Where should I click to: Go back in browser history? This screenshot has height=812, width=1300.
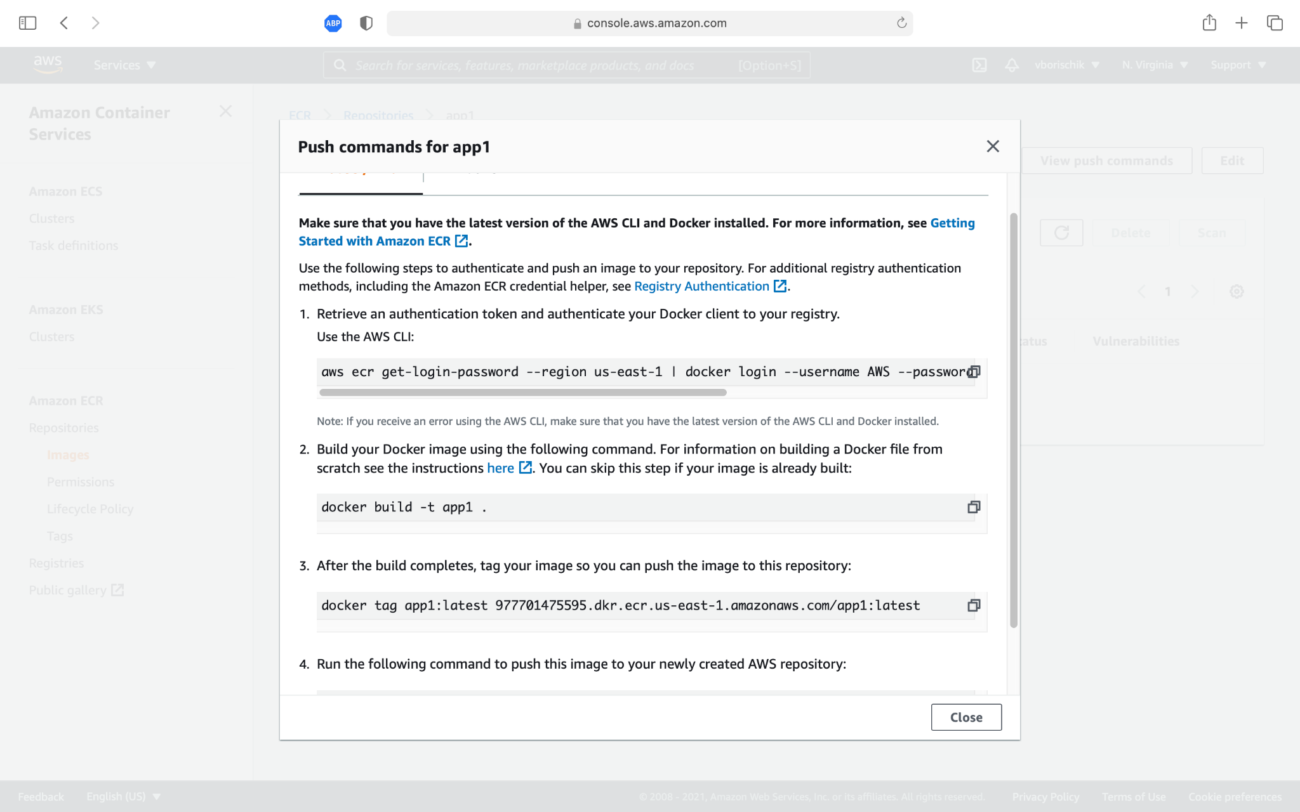(64, 23)
